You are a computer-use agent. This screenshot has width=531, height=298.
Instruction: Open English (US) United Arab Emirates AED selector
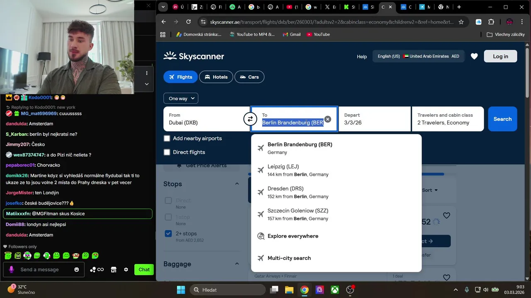[418, 56]
